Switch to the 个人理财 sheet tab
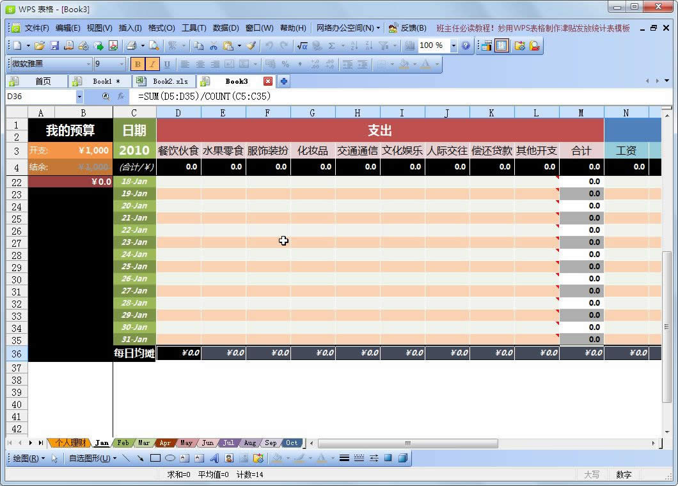 point(70,443)
